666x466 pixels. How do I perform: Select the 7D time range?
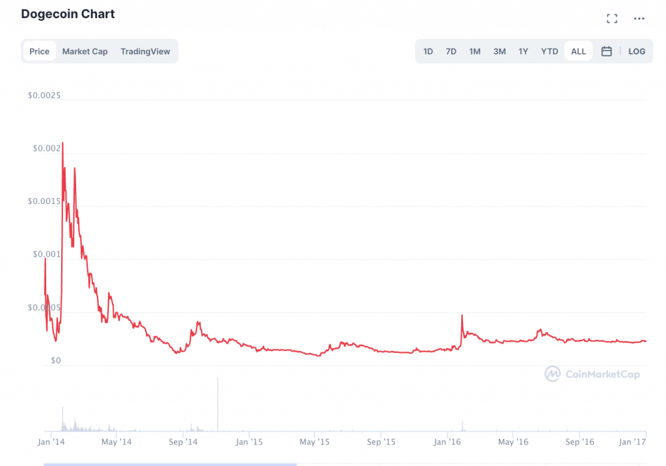451,51
